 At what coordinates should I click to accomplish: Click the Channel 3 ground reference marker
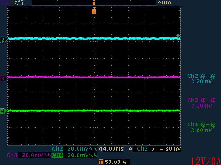[3, 79]
